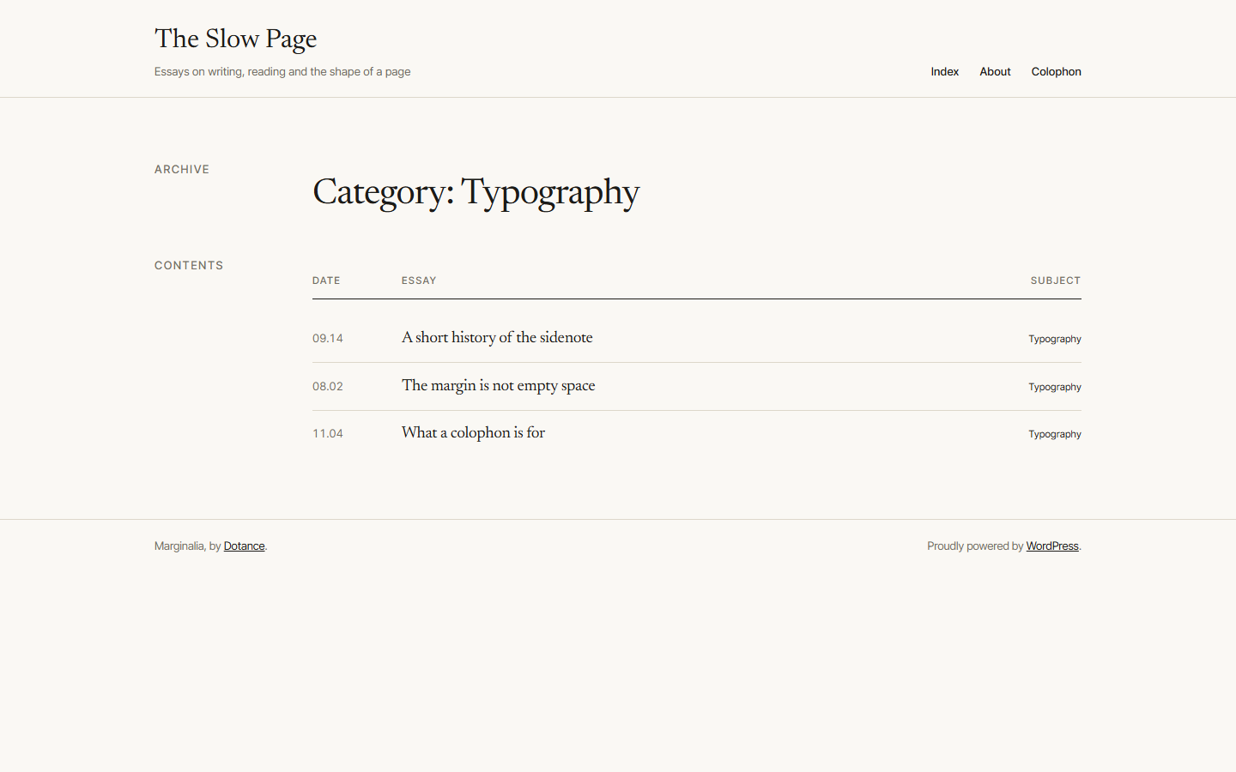Click the 'Category: Typography' heading

(x=476, y=192)
